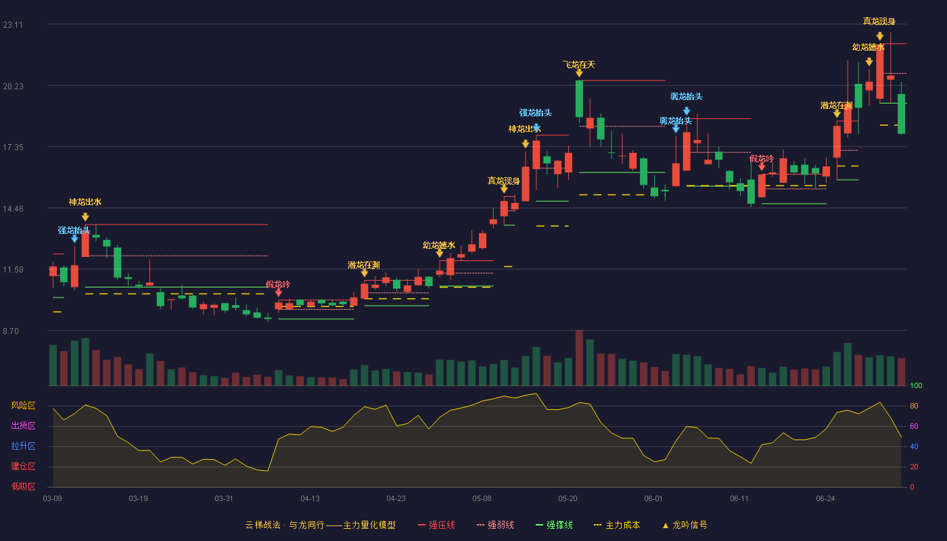This screenshot has height=541, width=947.
Task: Click the 飞龙在天 signal arrow
Action: [579, 73]
